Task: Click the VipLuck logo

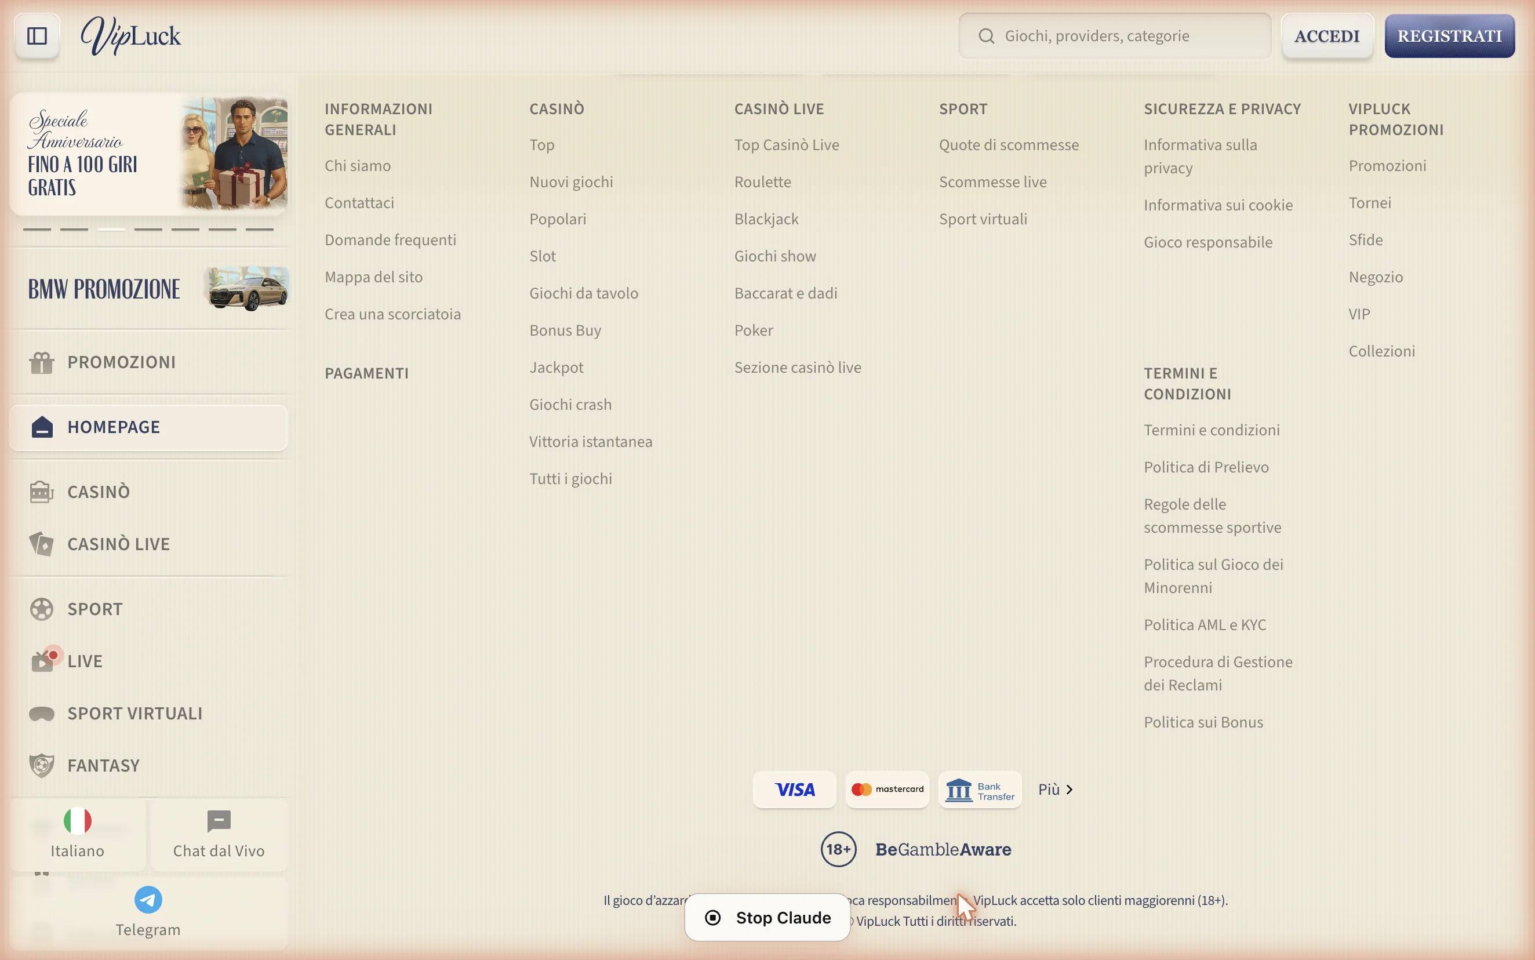Action: (131, 35)
